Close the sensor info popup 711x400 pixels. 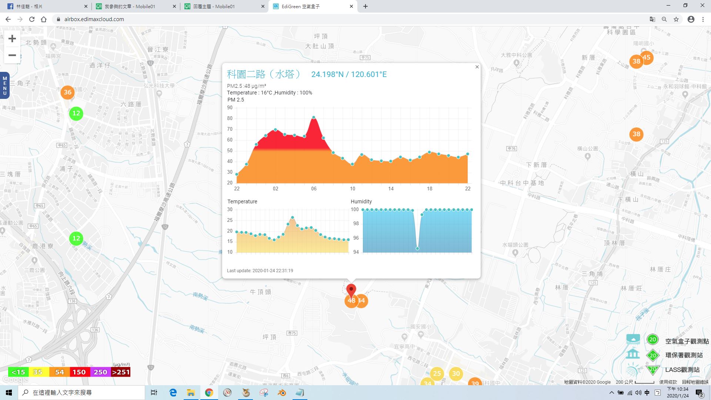point(477,67)
